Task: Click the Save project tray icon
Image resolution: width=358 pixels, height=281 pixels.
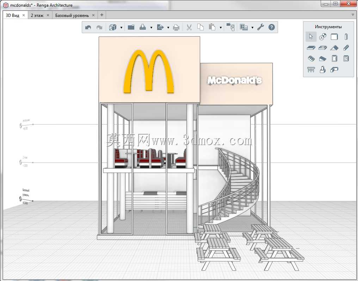Action: (143, 27)
